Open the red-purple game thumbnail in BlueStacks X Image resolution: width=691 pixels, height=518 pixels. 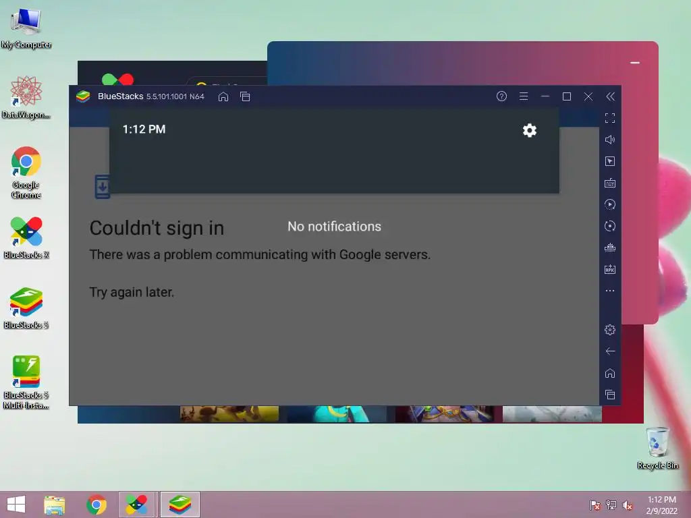tap(445, 413)
